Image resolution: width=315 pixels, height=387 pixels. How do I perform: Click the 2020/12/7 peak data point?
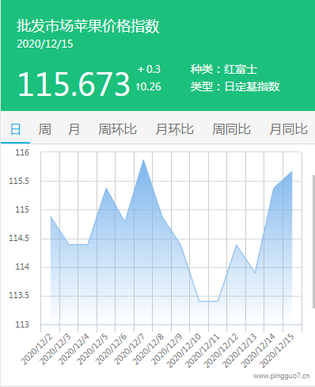[143, 159]
